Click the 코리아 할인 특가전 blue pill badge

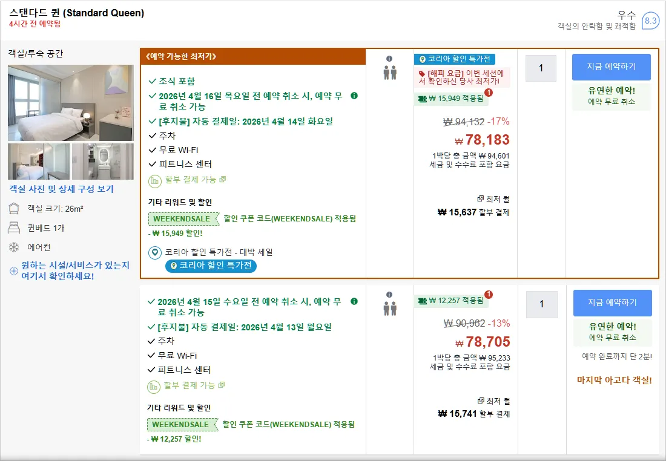[211, 266]
